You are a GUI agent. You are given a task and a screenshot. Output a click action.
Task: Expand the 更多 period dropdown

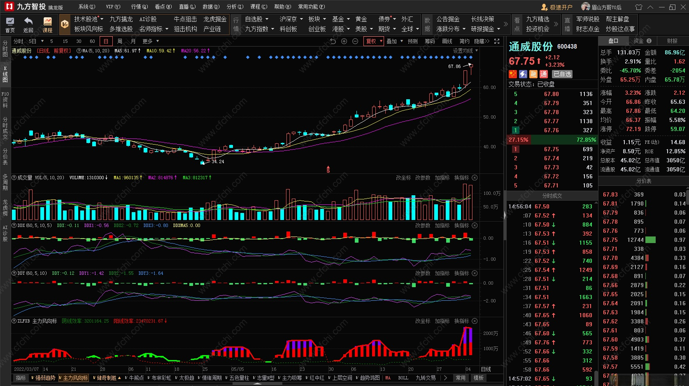click(151, 41)
